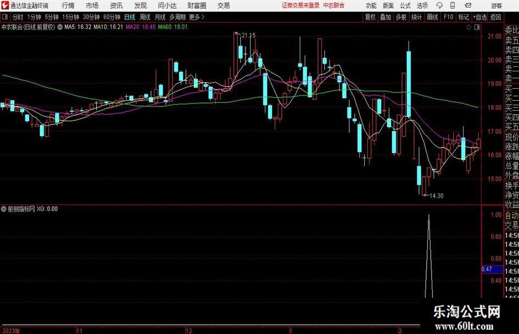Open the 功能 menu
Image resolution: width=519 pixels, height=334 pixels.
coord(371,5)
